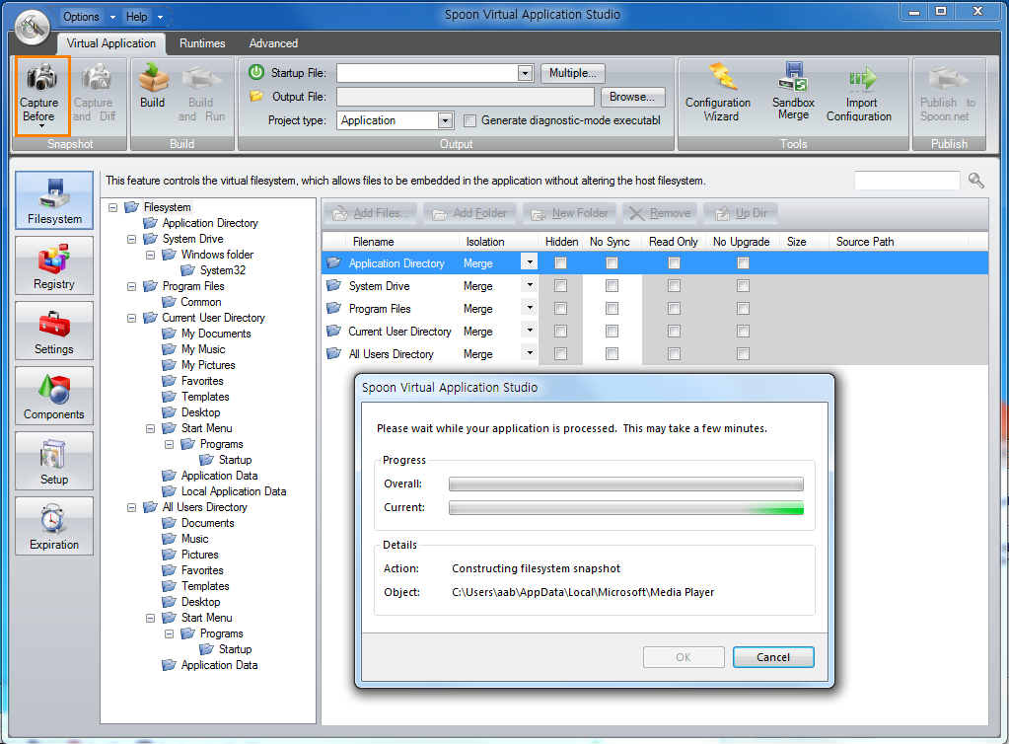Viewport: 1009px width, 744px height.
Task: Check Read Only for Application Directory row
Action: pos(674,263)
